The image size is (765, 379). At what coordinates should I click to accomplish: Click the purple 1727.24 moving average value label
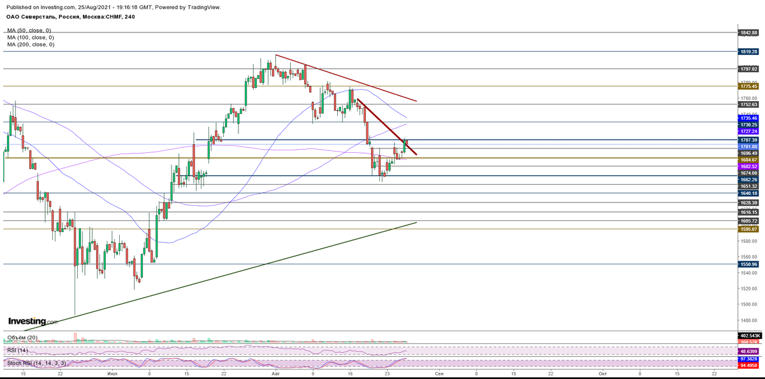click(x=748, y=131)
